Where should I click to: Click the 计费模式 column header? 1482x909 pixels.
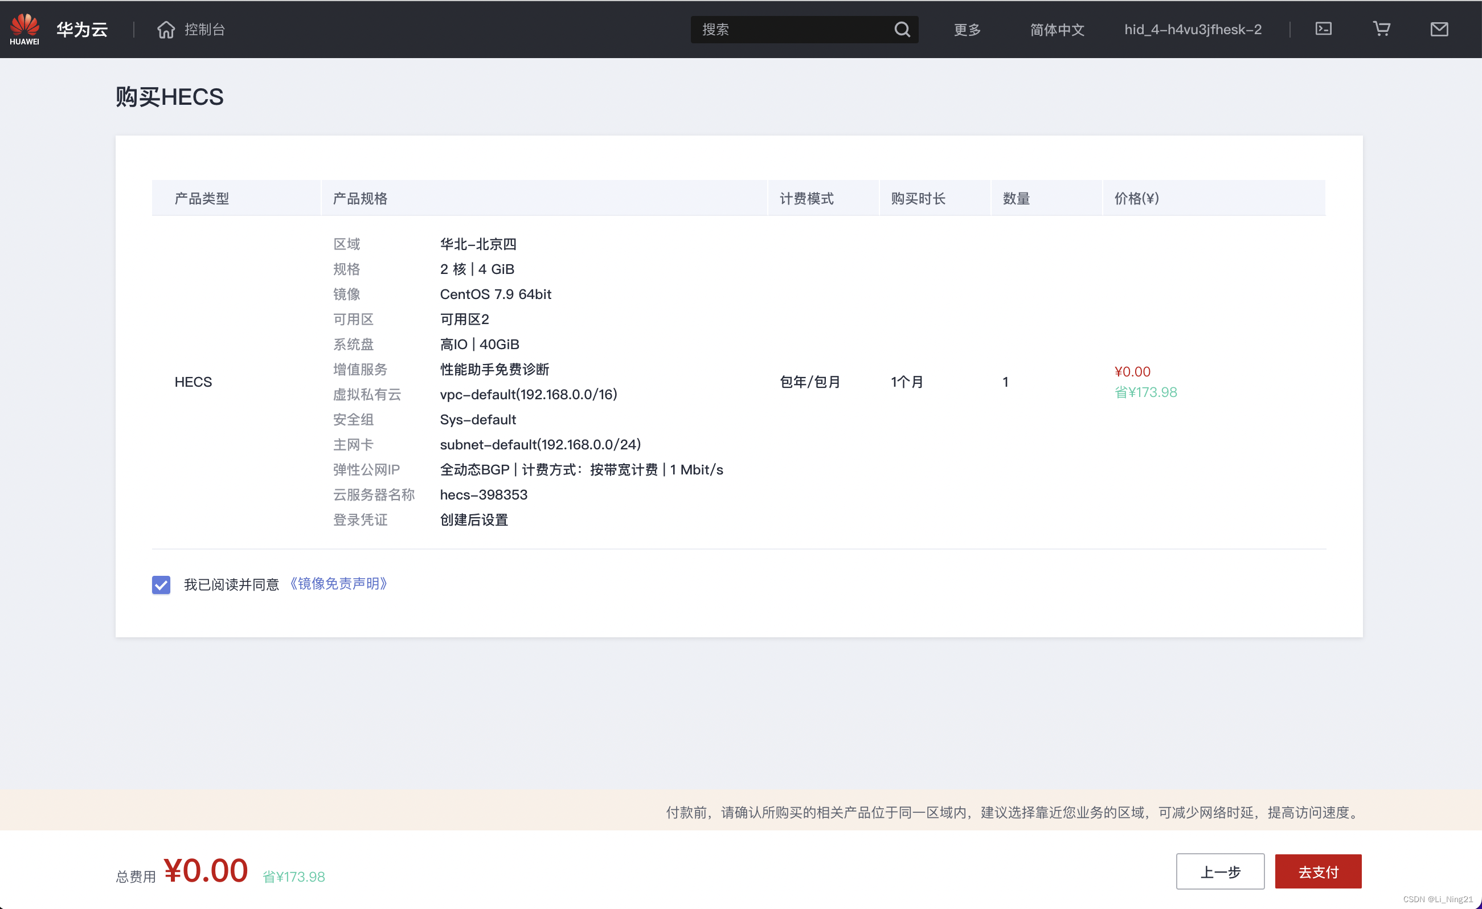tap(806, 199)
